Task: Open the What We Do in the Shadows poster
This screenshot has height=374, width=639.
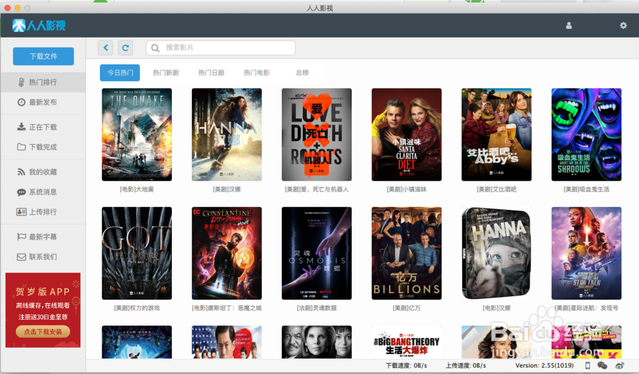Action: (587, 135)
